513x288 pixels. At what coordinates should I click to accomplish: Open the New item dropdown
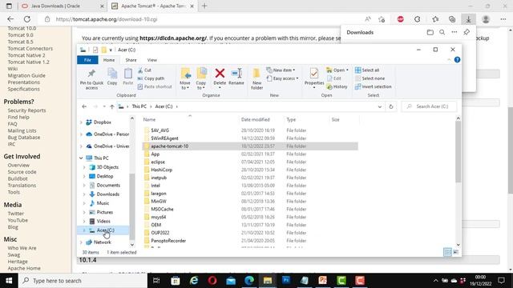pyautogui.click(x=281, y=70)
